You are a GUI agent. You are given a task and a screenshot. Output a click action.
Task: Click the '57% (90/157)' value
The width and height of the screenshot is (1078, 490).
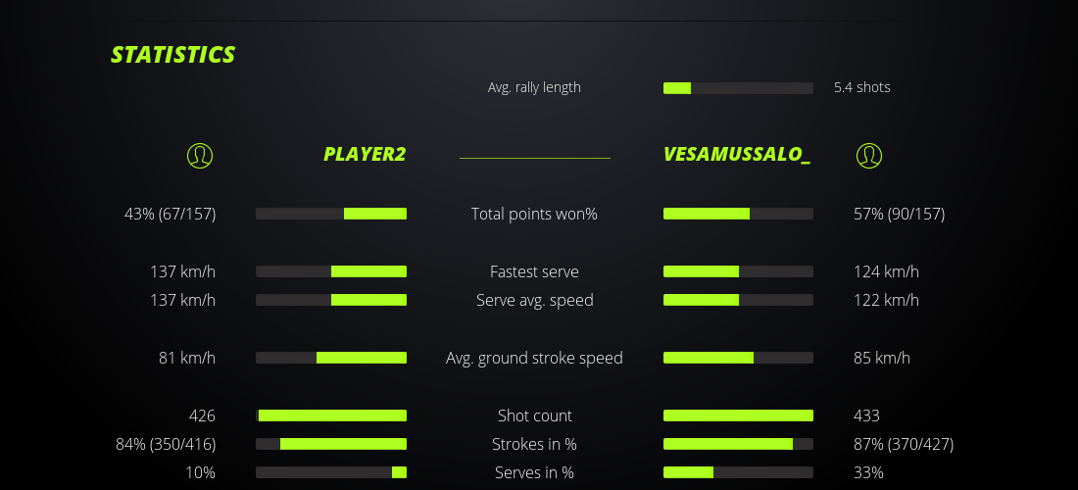coord(899,214)
